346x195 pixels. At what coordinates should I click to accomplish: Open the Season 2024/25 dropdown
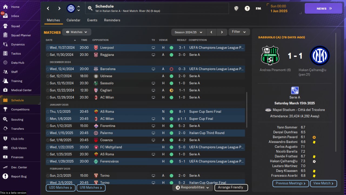pyautogui.click(x=188, y=32)
